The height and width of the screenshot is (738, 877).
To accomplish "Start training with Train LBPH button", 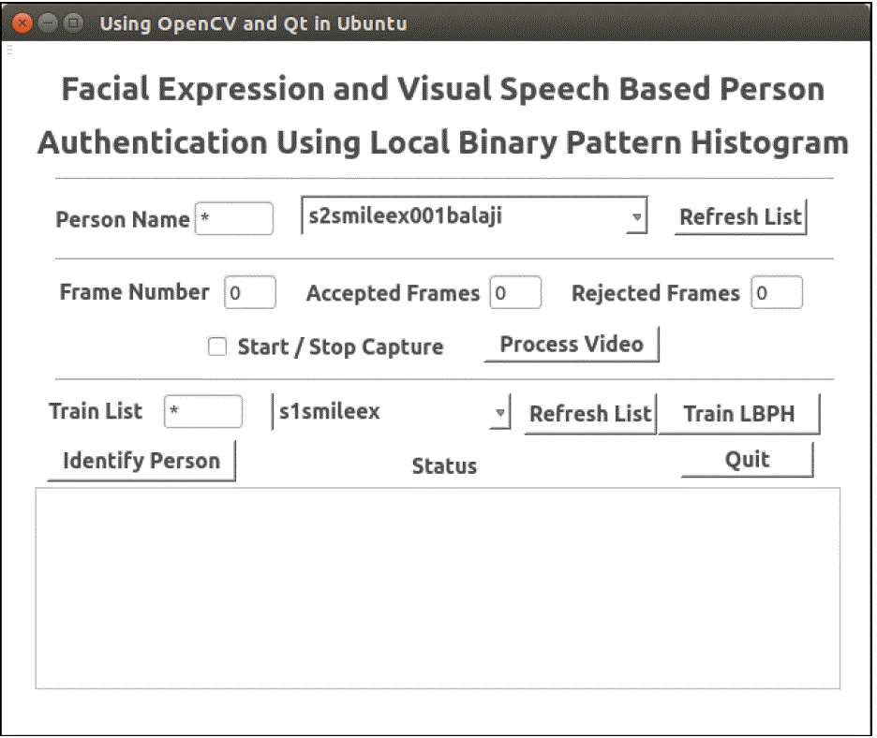I will click(738, 414).
